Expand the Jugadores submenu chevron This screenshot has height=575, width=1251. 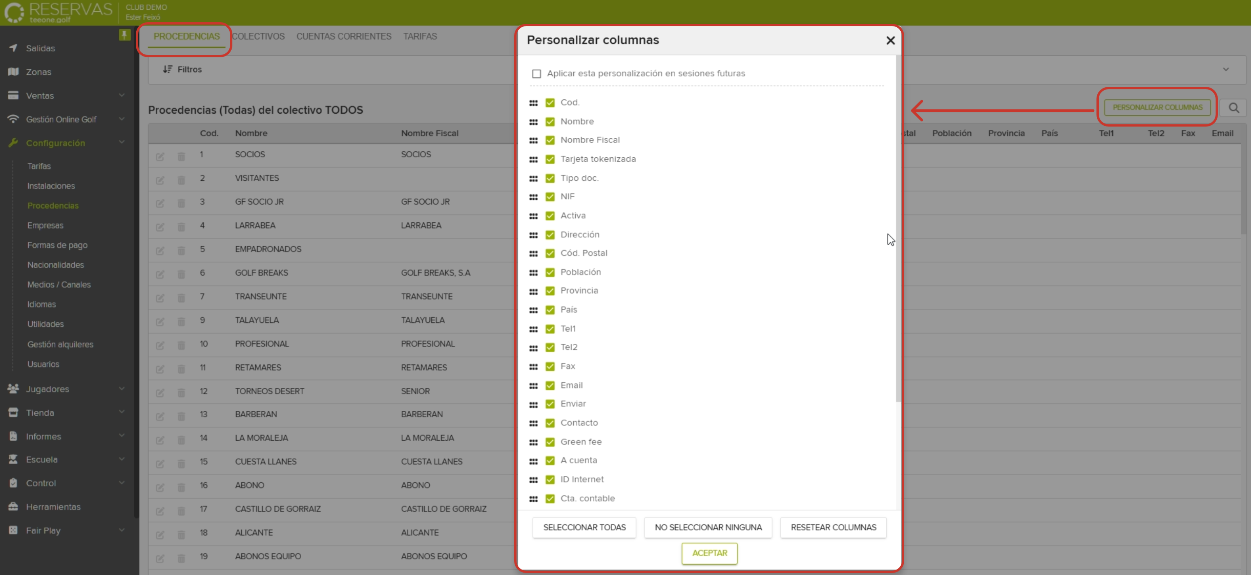coord(122,388)
